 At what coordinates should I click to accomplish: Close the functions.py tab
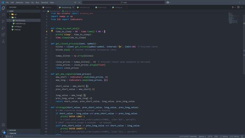73,7
